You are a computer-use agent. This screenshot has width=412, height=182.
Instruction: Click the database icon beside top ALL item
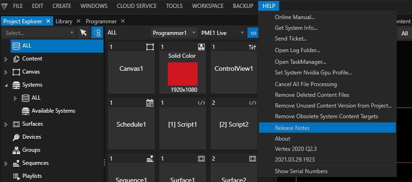[16, 46]
